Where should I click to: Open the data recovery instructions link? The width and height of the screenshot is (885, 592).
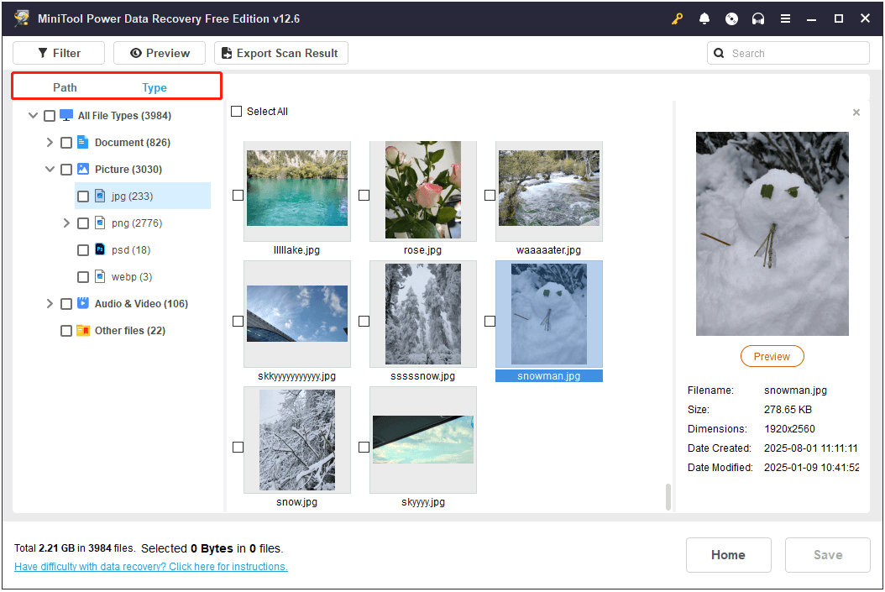coord(151,567)
